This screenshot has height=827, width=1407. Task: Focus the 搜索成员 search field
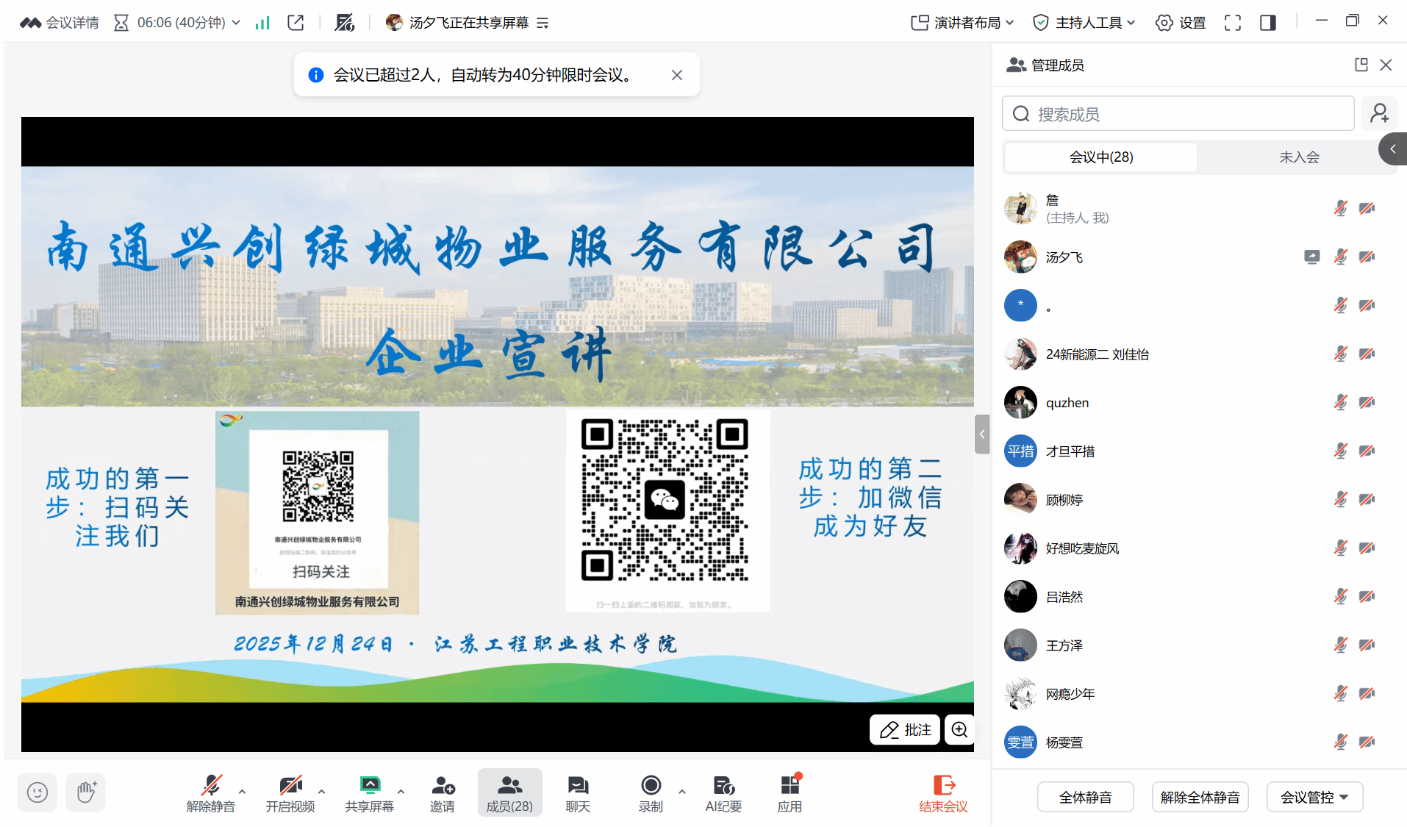[x=1178, y=114]
